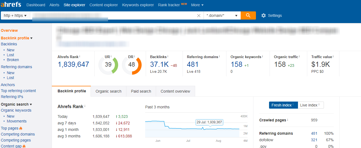The width and height of the screenshot is (361, 148).
Task: Click the 481 referring domains number
Action: click(x=193, y=64)
